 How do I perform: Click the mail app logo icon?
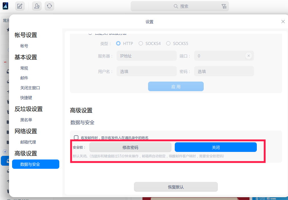[5, 6]
